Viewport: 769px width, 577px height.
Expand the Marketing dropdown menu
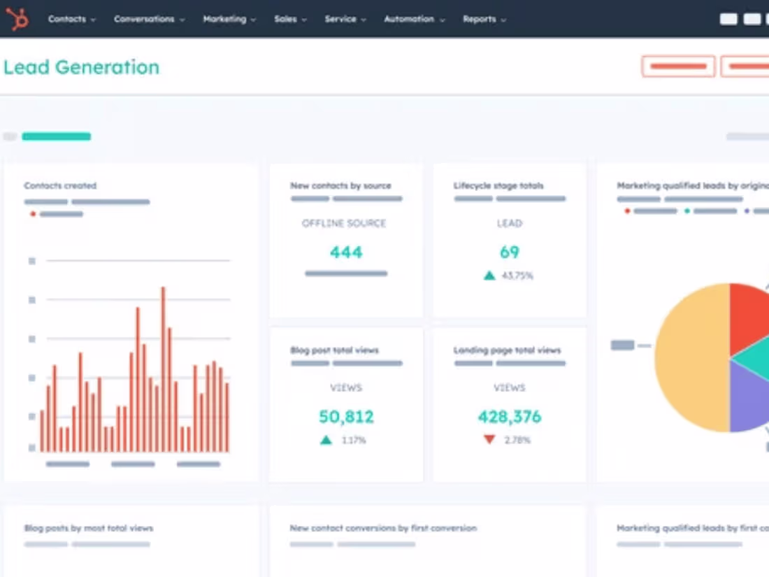(229, 19)
